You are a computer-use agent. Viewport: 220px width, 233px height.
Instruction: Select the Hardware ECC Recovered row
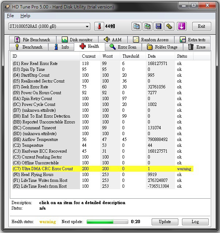coord(103,151)
